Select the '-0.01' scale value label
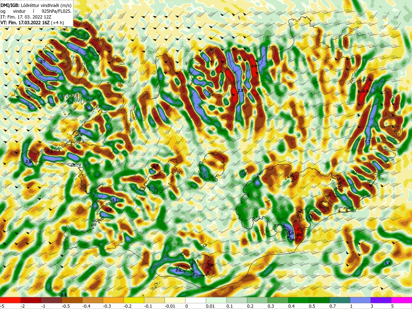The image size is (412, 309). 169,306
